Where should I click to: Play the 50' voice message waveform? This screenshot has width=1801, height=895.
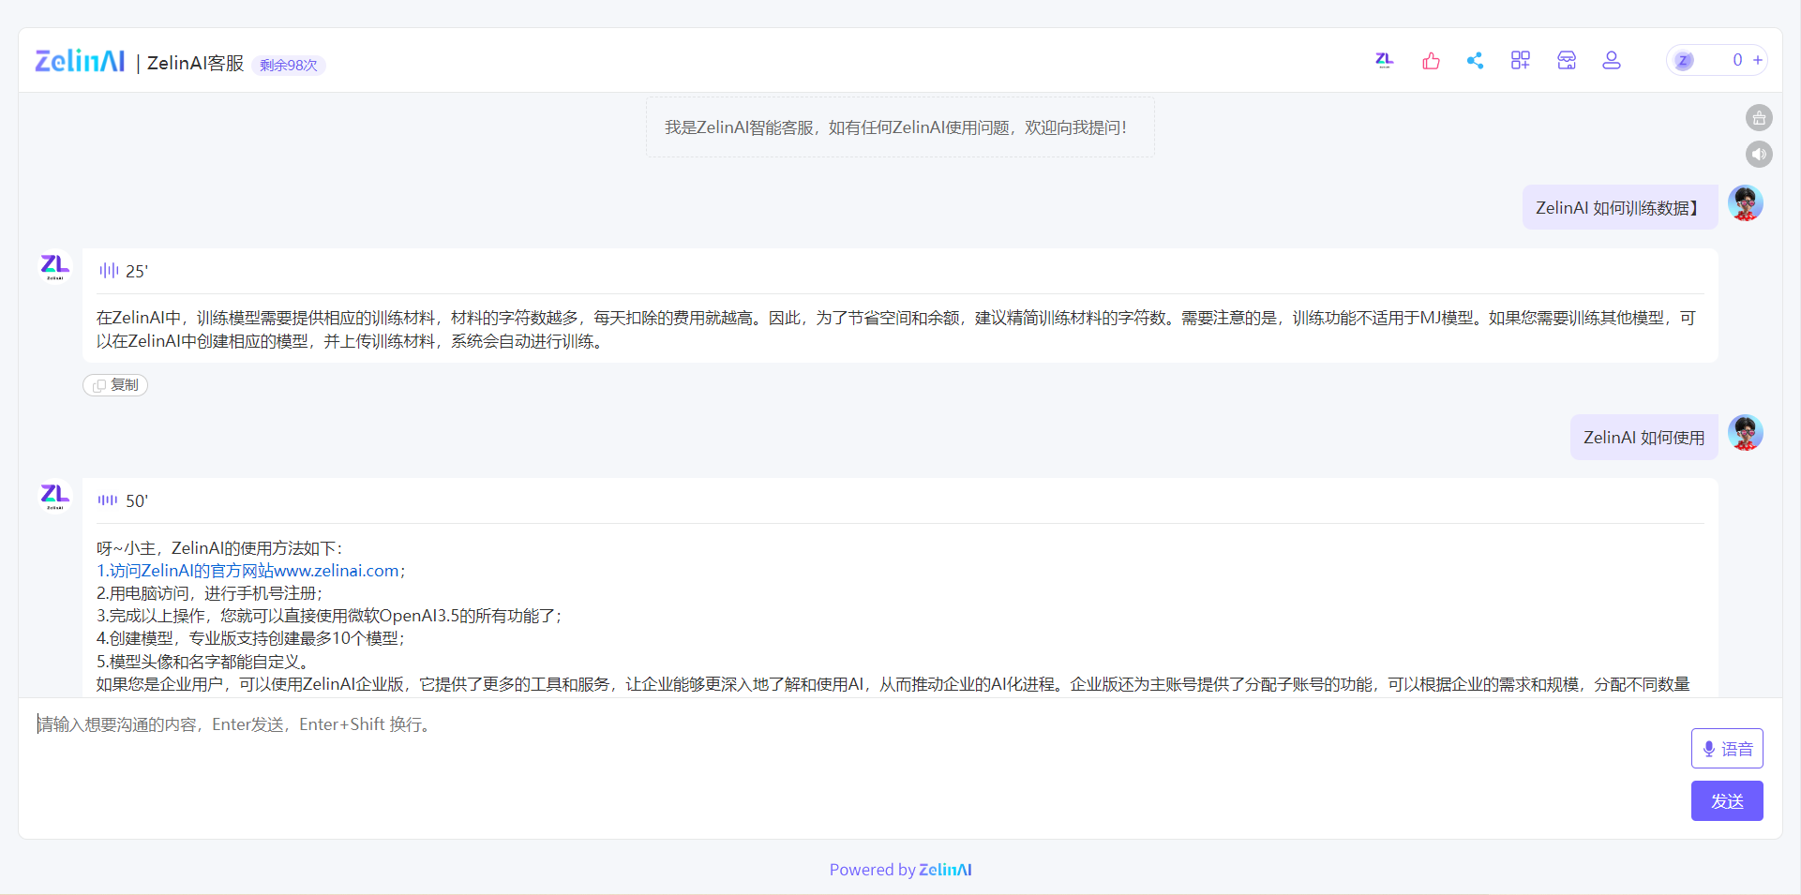[x=108, y=500]
